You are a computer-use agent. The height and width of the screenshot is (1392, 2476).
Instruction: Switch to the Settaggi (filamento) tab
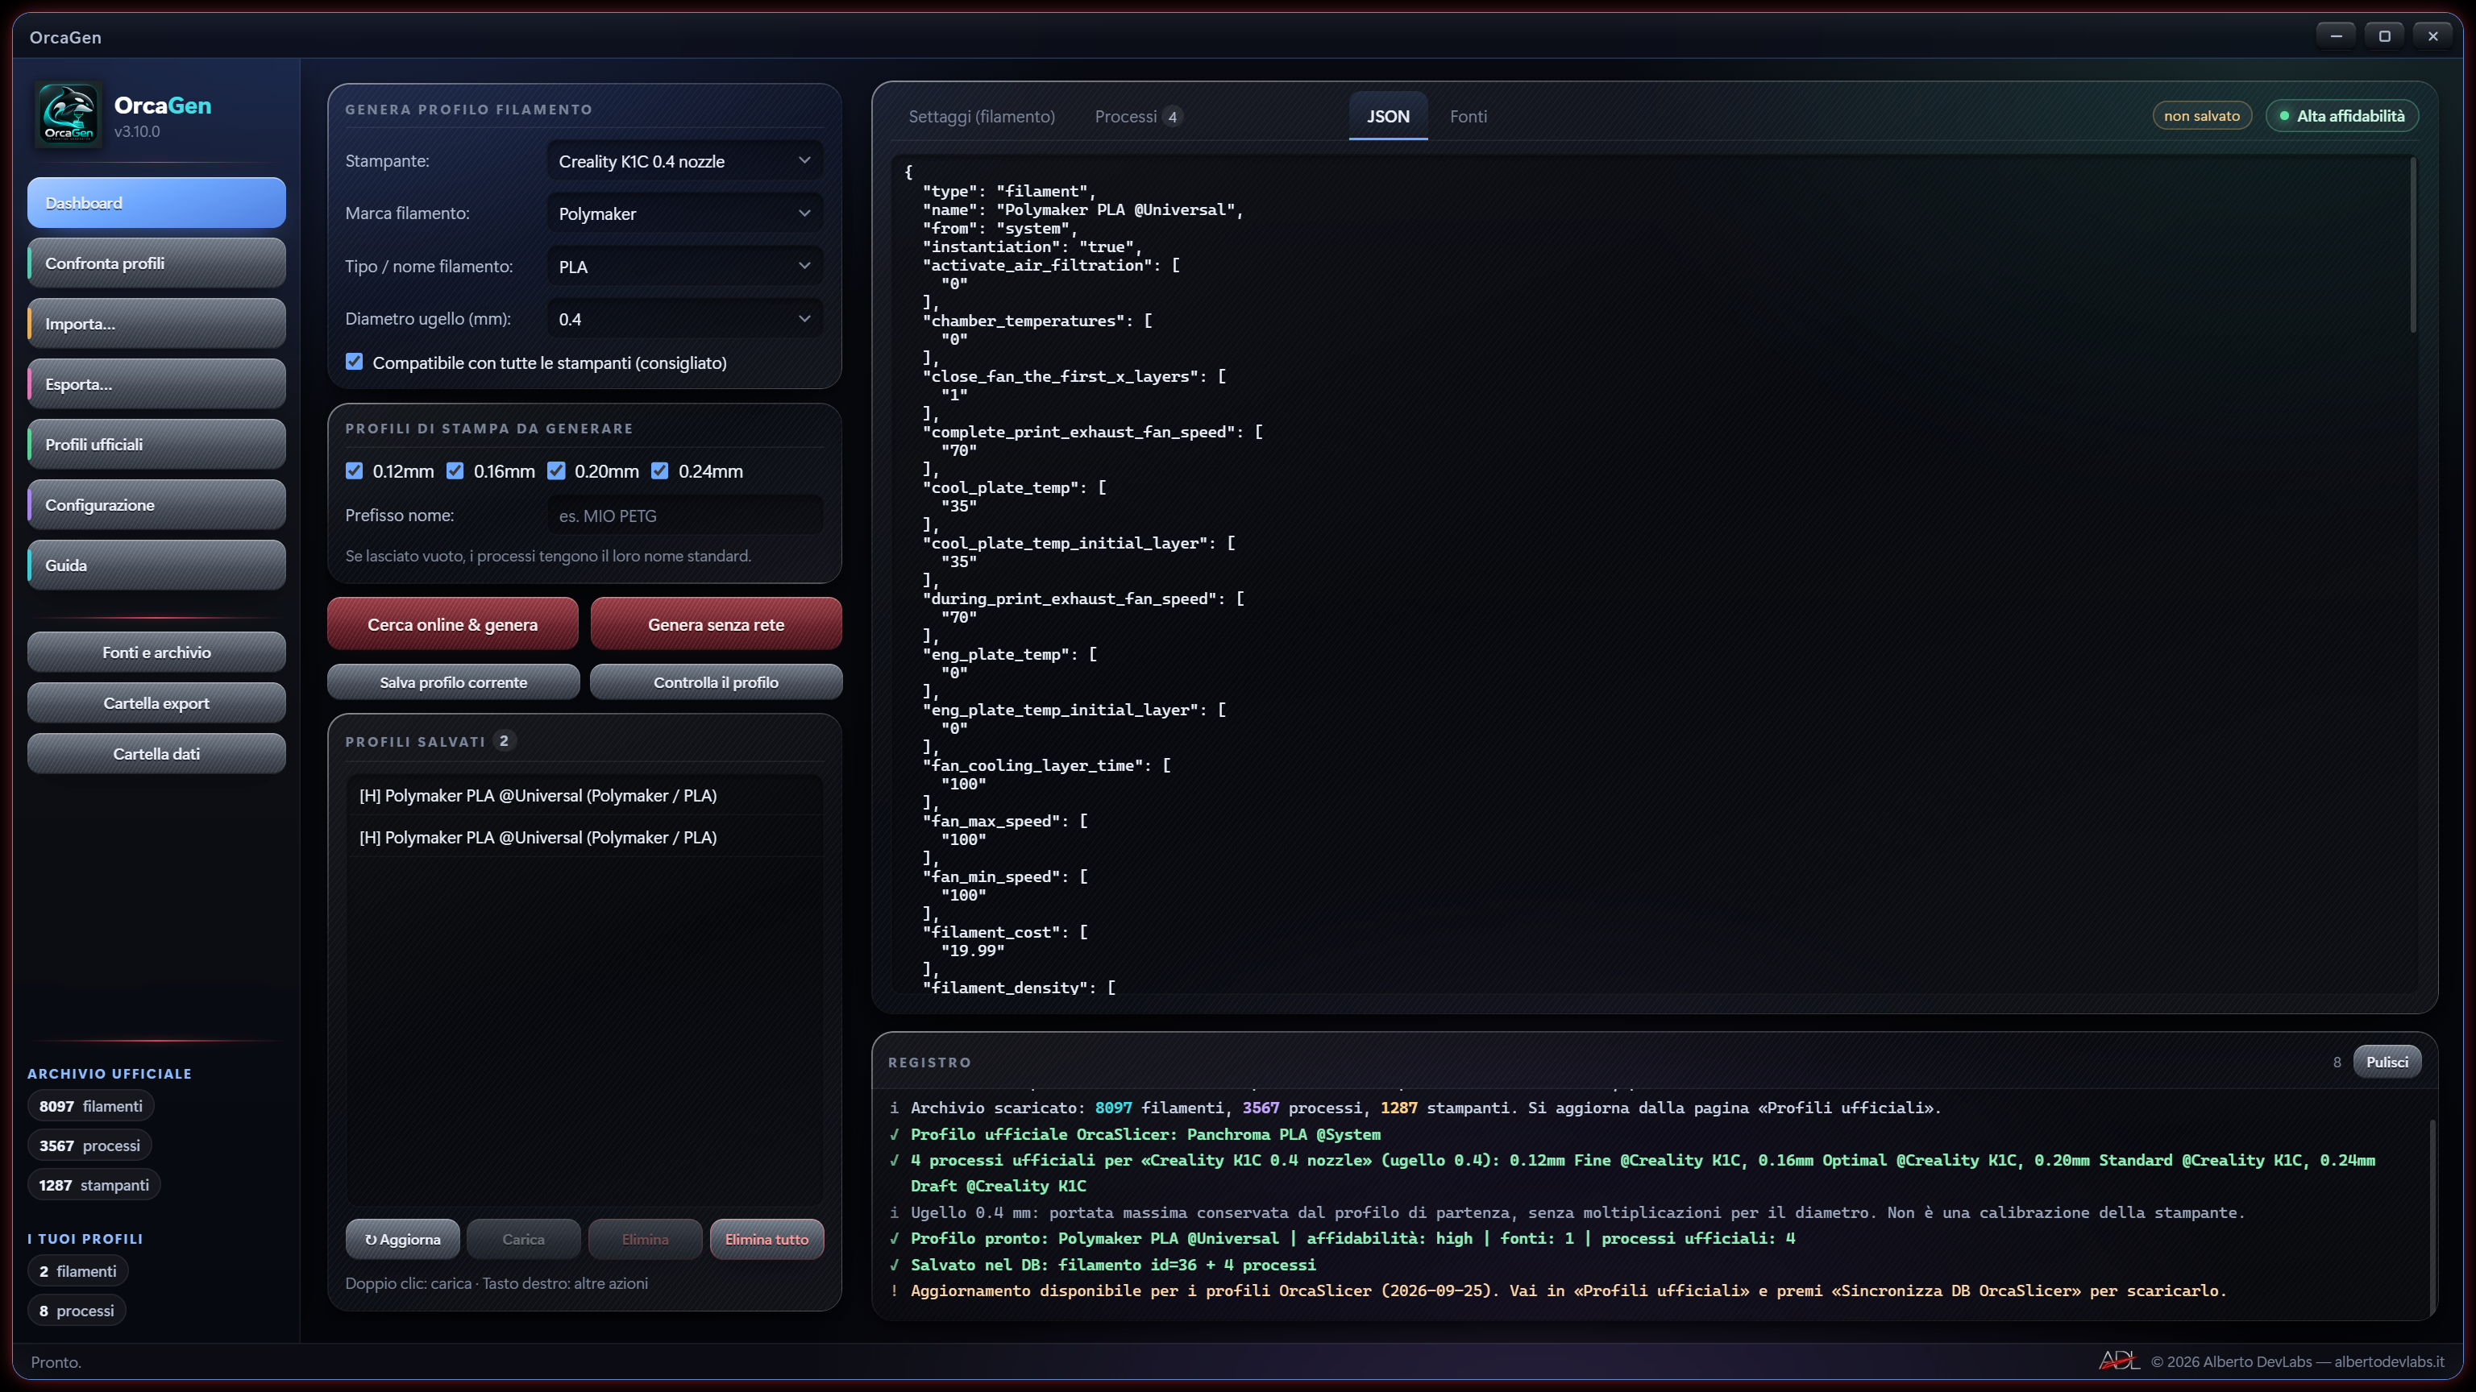pyautogui.click(x=982, y=116)
